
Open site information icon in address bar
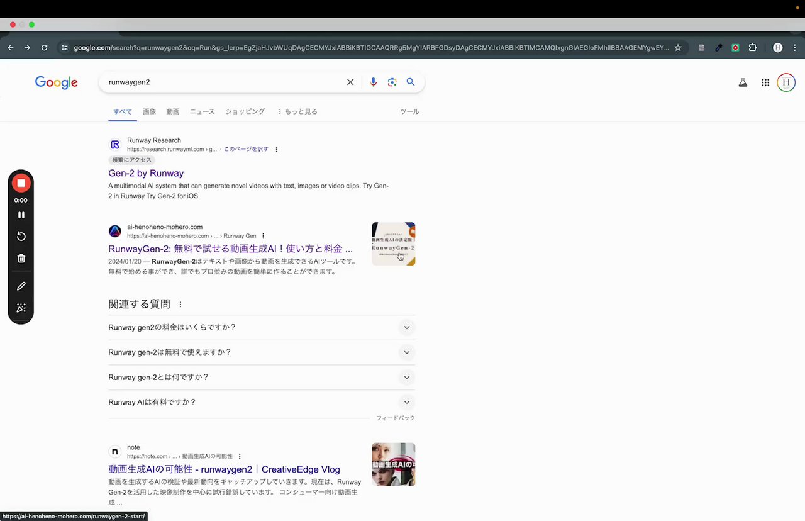coord(64,47)
